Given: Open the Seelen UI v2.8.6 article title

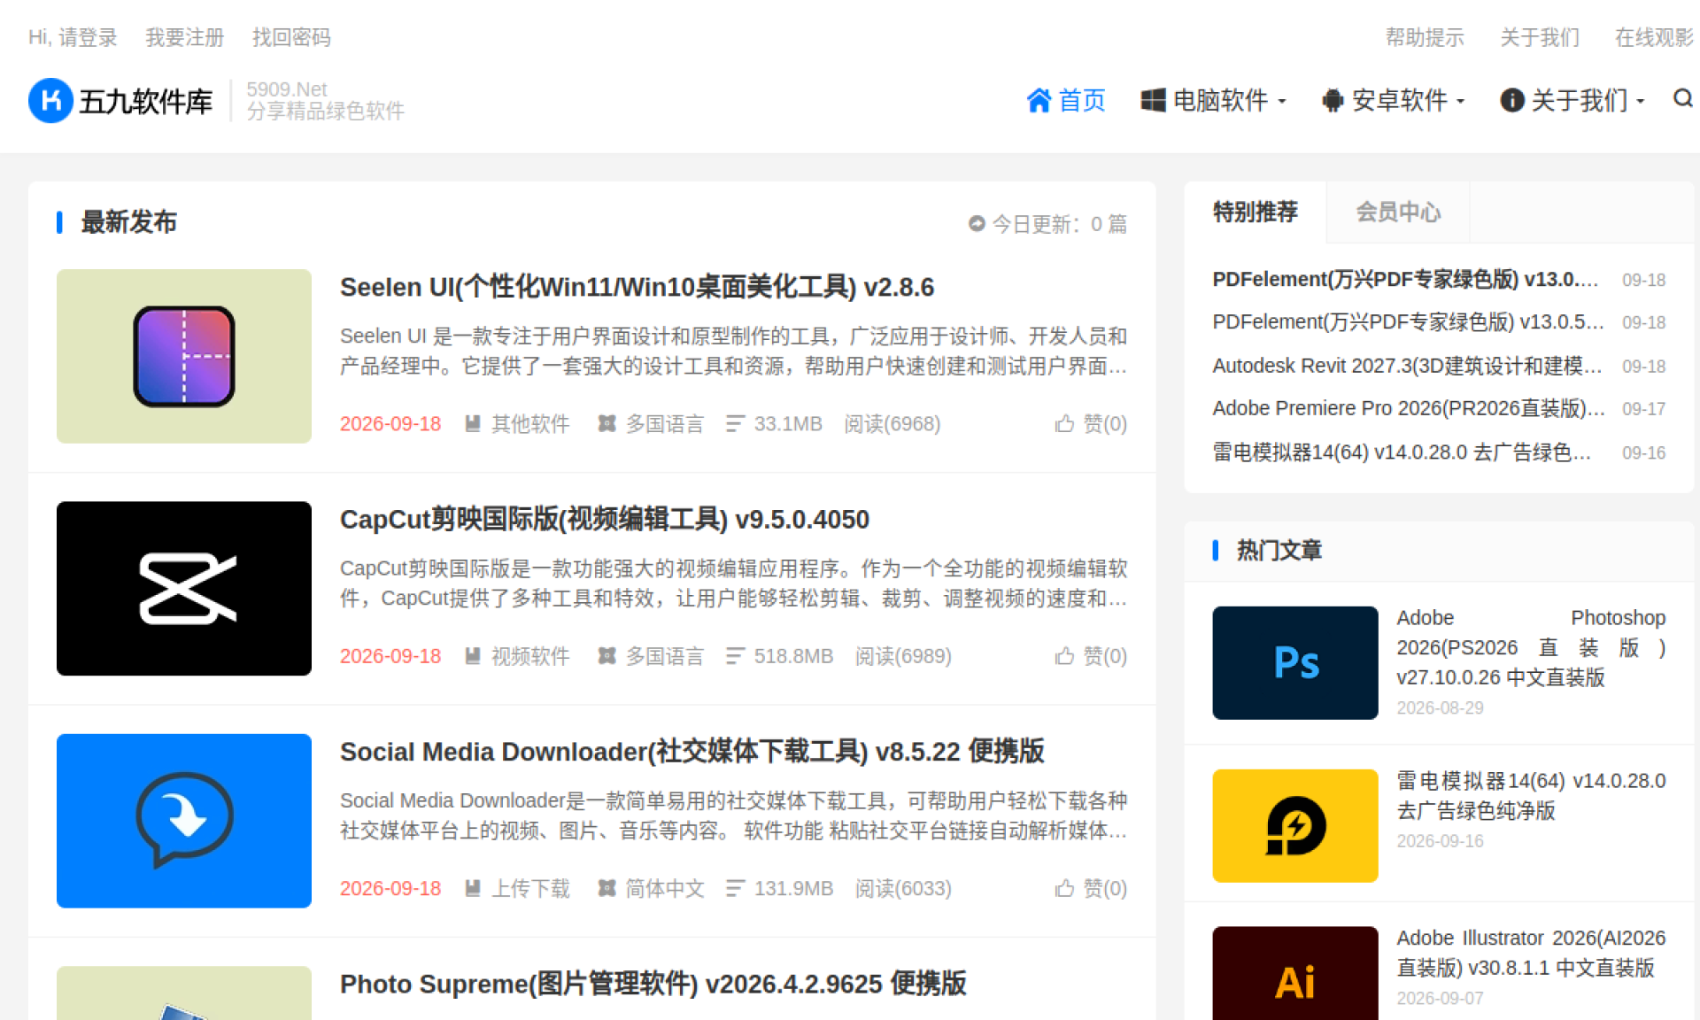Looking at the screenshot, I should point(637,287).
